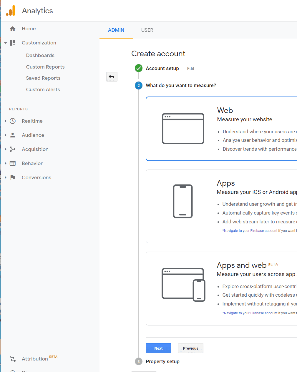297x372 pixels.
Task: Click the Behavior label
Action: tap(32, 163)
